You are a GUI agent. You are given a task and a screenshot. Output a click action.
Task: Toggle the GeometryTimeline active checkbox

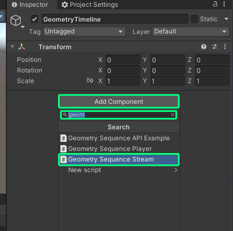coord(34,19)
